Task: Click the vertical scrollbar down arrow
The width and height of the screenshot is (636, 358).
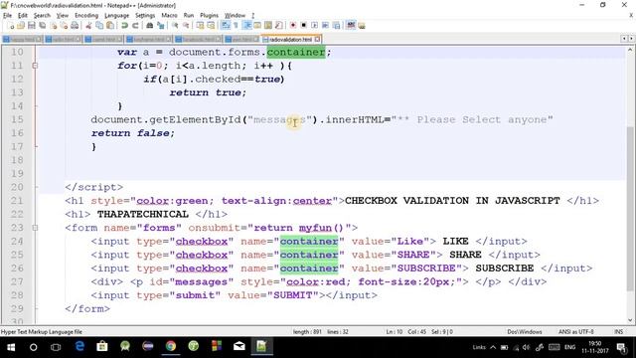Action: 630,320
